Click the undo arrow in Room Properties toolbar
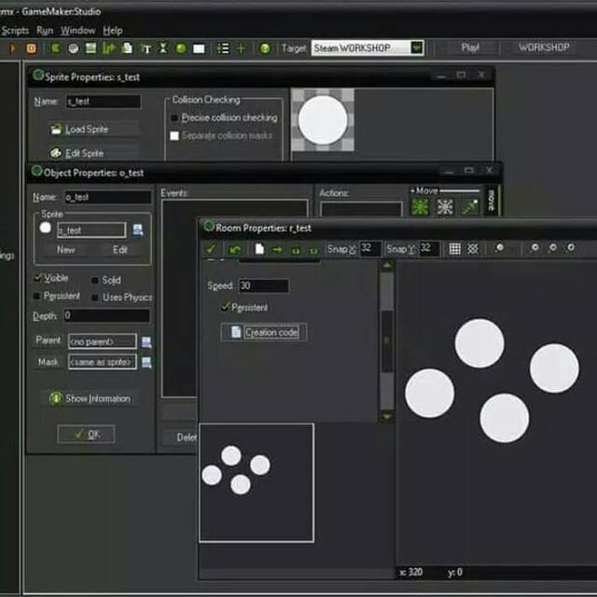Screen dimensions: 597x597 coord(235,249)
